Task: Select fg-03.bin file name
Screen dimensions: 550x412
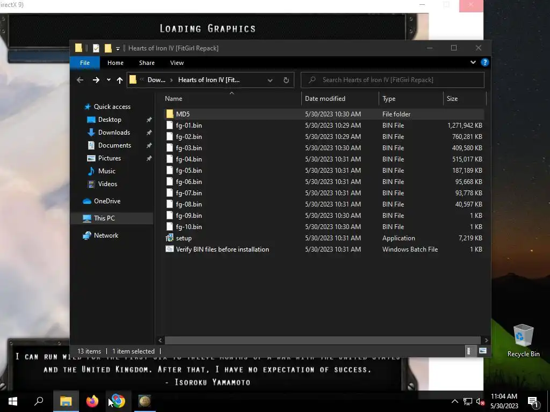Action: tap(189, 148)
